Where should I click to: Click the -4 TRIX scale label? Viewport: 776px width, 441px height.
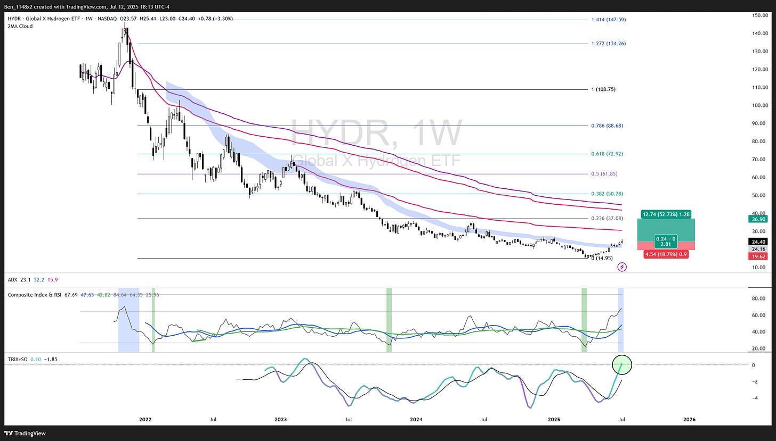pyautogui.click(x=755, y=398)
